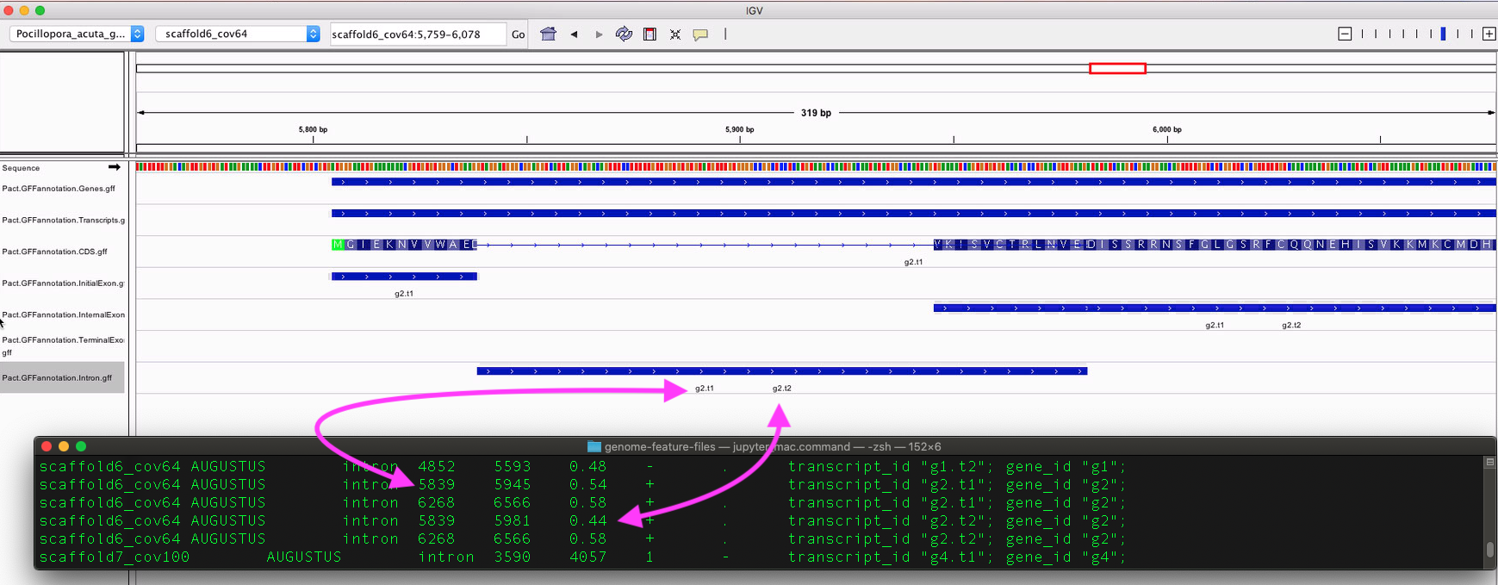Click the folder icon in terminal title bar

click(x=594, y=446)
